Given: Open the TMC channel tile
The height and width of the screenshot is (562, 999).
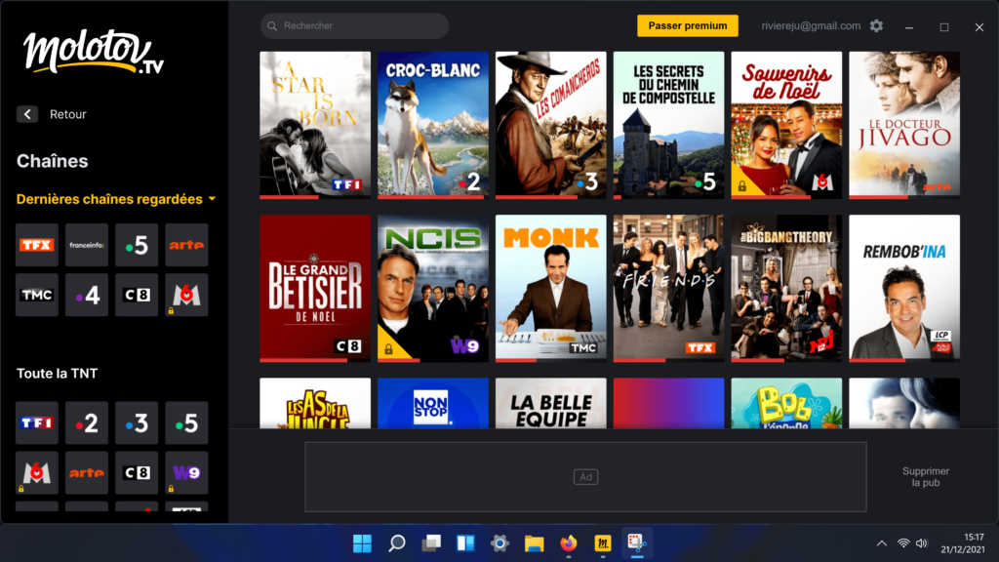Looking at the screenshot, I should pos(37,295).
